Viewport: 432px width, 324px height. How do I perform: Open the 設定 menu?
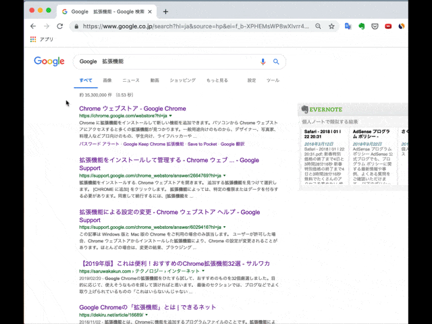tap(252, 80)
